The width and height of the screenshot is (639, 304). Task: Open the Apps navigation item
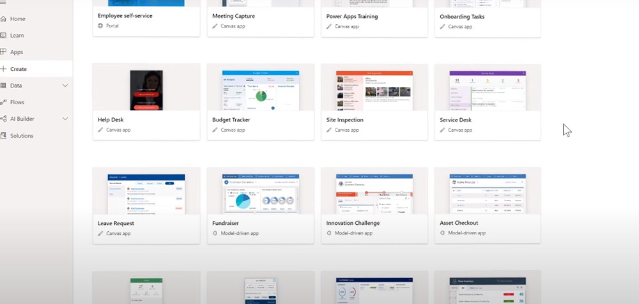[x=17, y=52]
